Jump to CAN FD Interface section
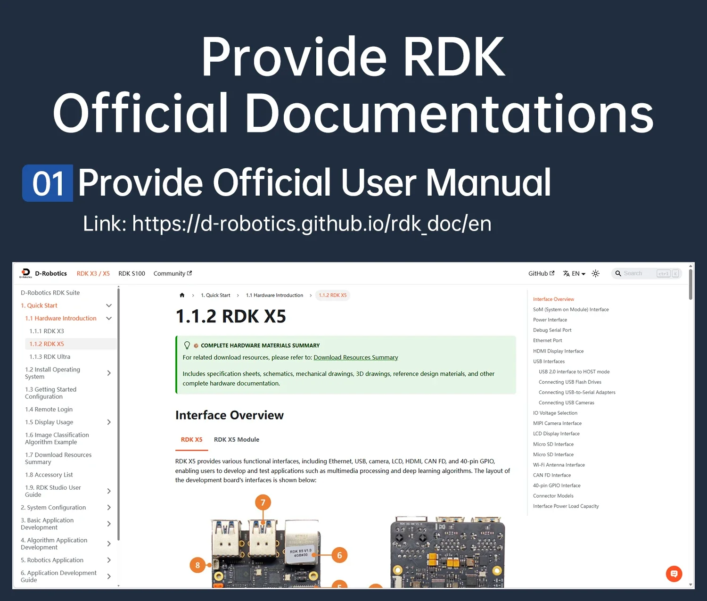 (x=551, y=476)
